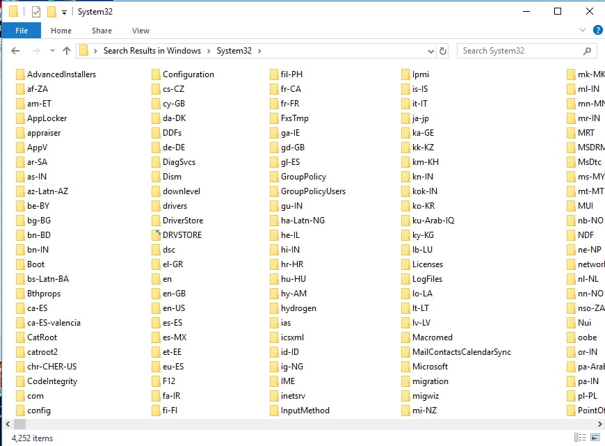The width and height of the screenshot is (605, 446).
Task: Select the AdvancedInstallers folder icon
Action: (20, 74)
